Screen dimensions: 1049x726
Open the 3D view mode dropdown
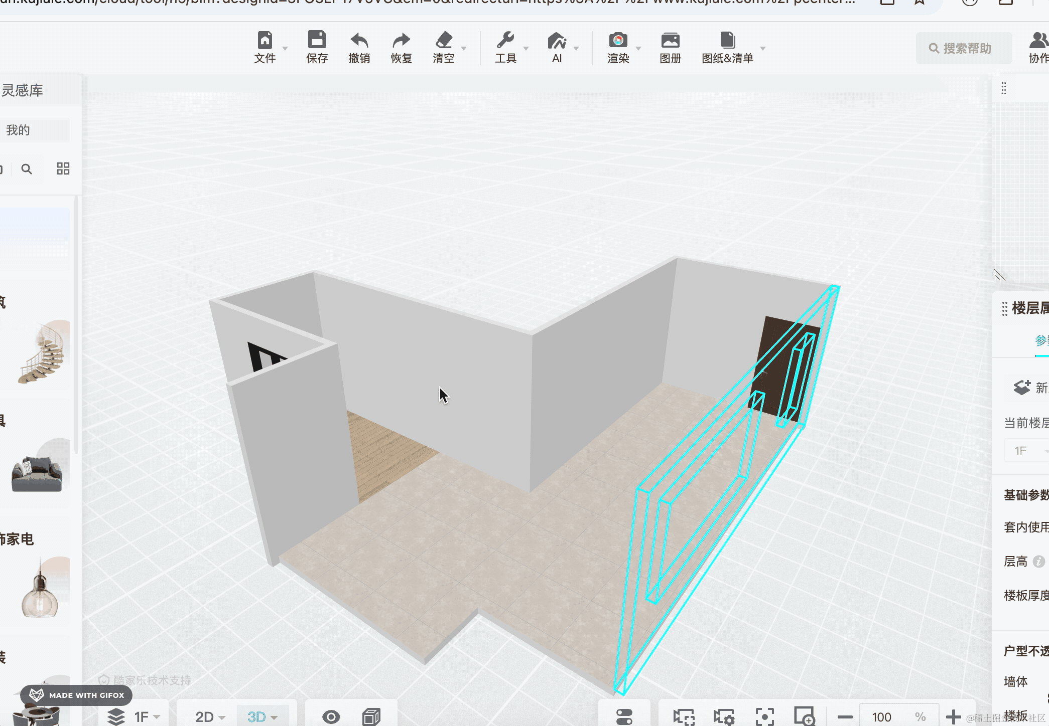[x=263, y=717]
